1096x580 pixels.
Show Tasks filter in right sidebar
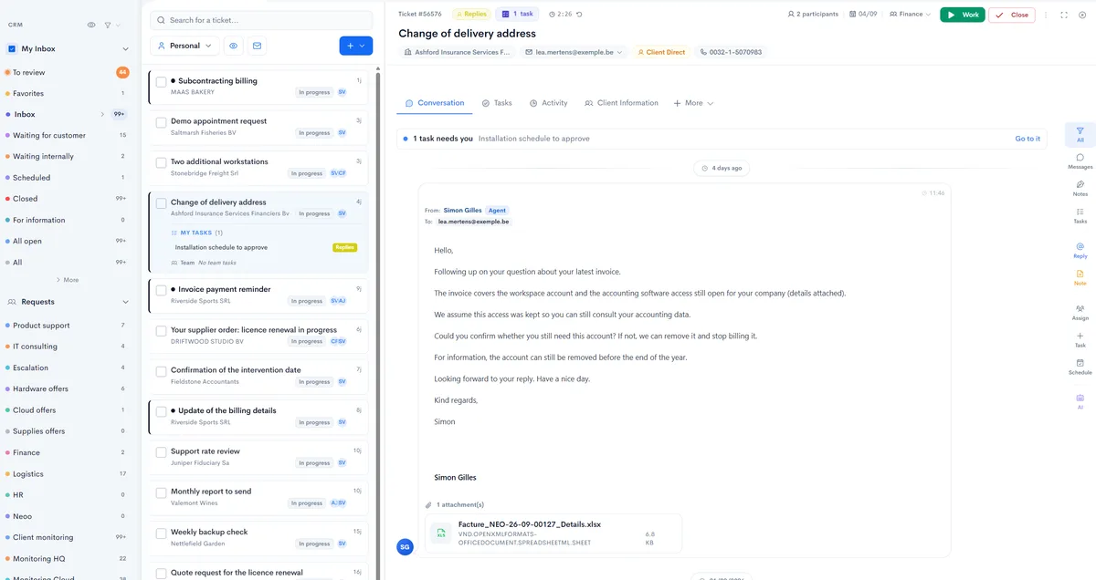click(x=1080, y=215)
